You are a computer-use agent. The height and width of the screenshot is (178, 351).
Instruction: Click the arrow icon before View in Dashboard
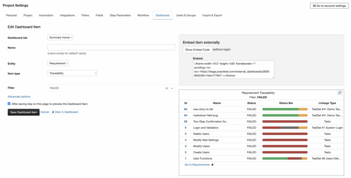pyautogui.click(x=53, y=112)
